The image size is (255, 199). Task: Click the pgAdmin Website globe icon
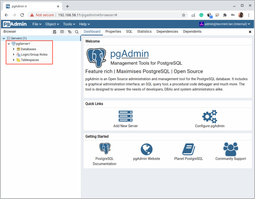(x=146, y=149)
